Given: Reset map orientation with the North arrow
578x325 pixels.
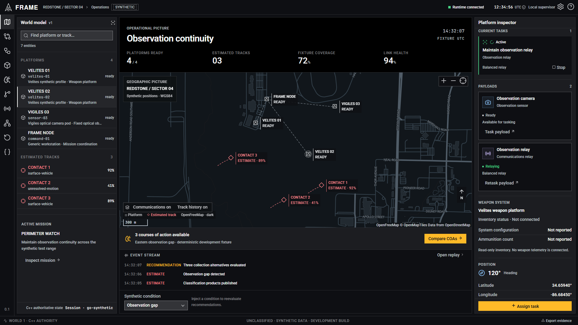Looking at the screenshot, I should tap(461, 194).
